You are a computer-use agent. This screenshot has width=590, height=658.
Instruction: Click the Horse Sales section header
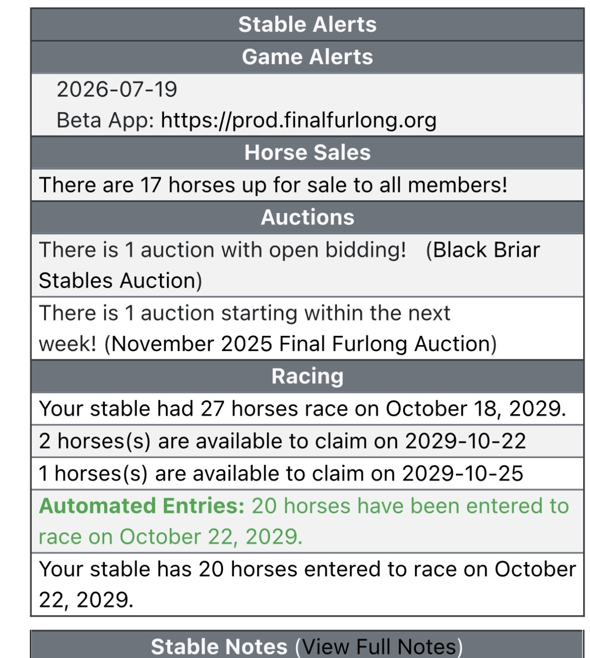pos(307,153)
